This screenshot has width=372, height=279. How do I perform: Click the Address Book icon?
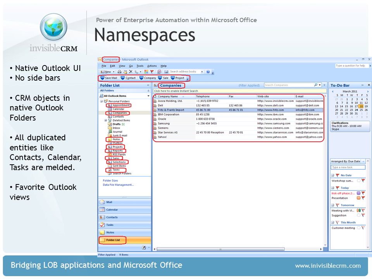(x=166, y=72)
